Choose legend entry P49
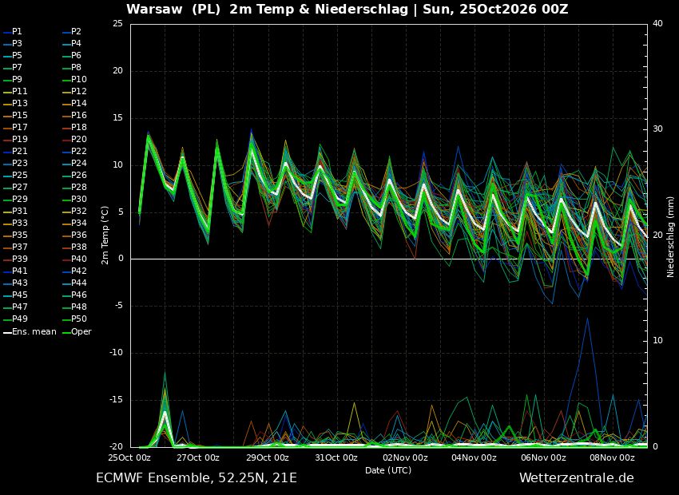The height and width of the screenshot is (495, 679). pyautogui.click(x=16, y=319)
